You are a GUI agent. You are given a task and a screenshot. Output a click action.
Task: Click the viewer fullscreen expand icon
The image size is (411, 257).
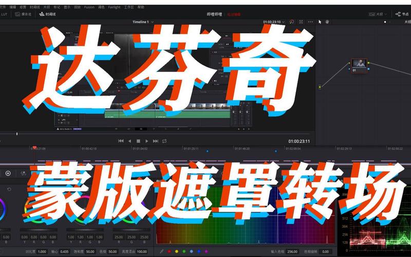pyautogui.click(x=301, y=22)
